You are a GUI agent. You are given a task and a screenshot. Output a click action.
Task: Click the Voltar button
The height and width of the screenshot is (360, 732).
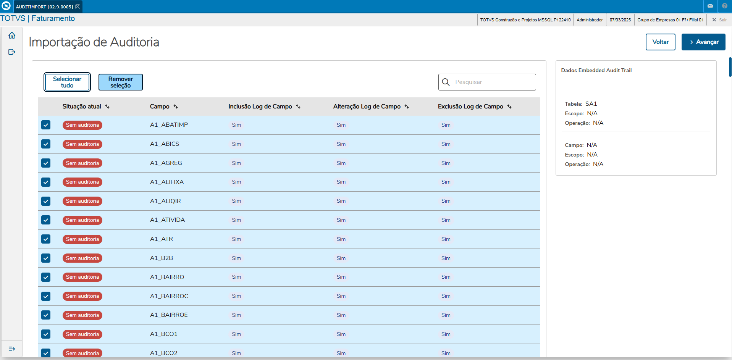point(660,42)
